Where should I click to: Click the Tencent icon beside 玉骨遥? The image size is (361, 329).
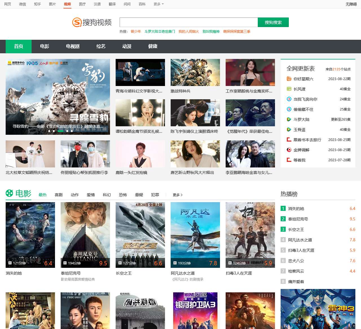289,130
